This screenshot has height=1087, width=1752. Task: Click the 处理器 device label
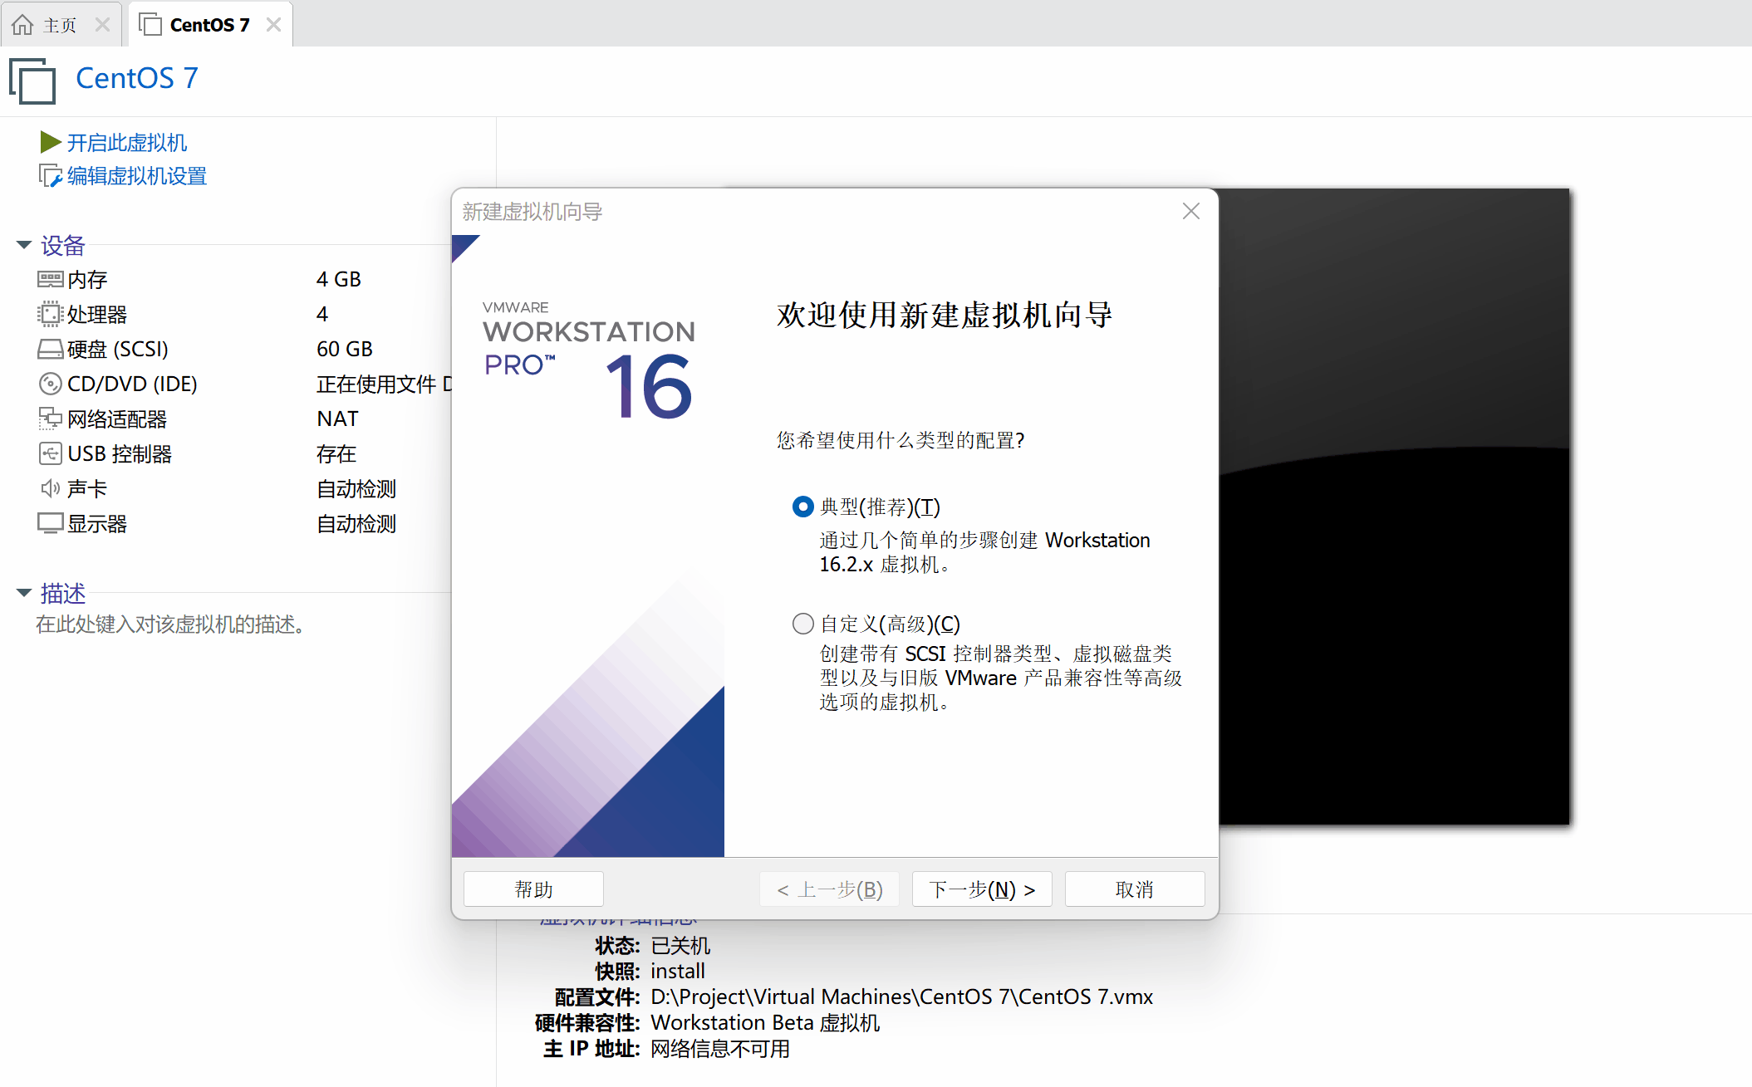[x=97, y=315]
